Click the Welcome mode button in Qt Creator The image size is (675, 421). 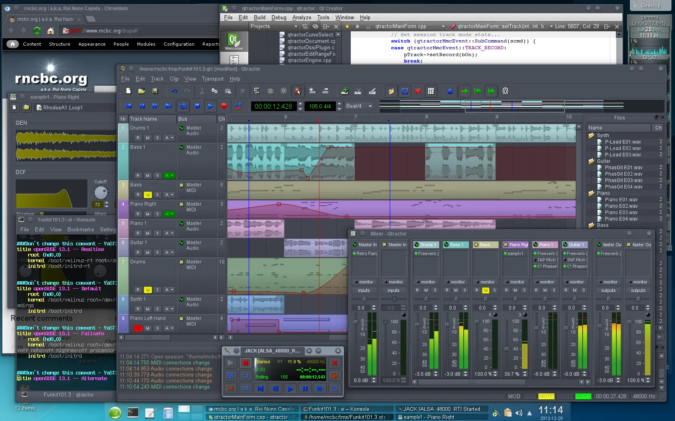[x=234, y=41]
